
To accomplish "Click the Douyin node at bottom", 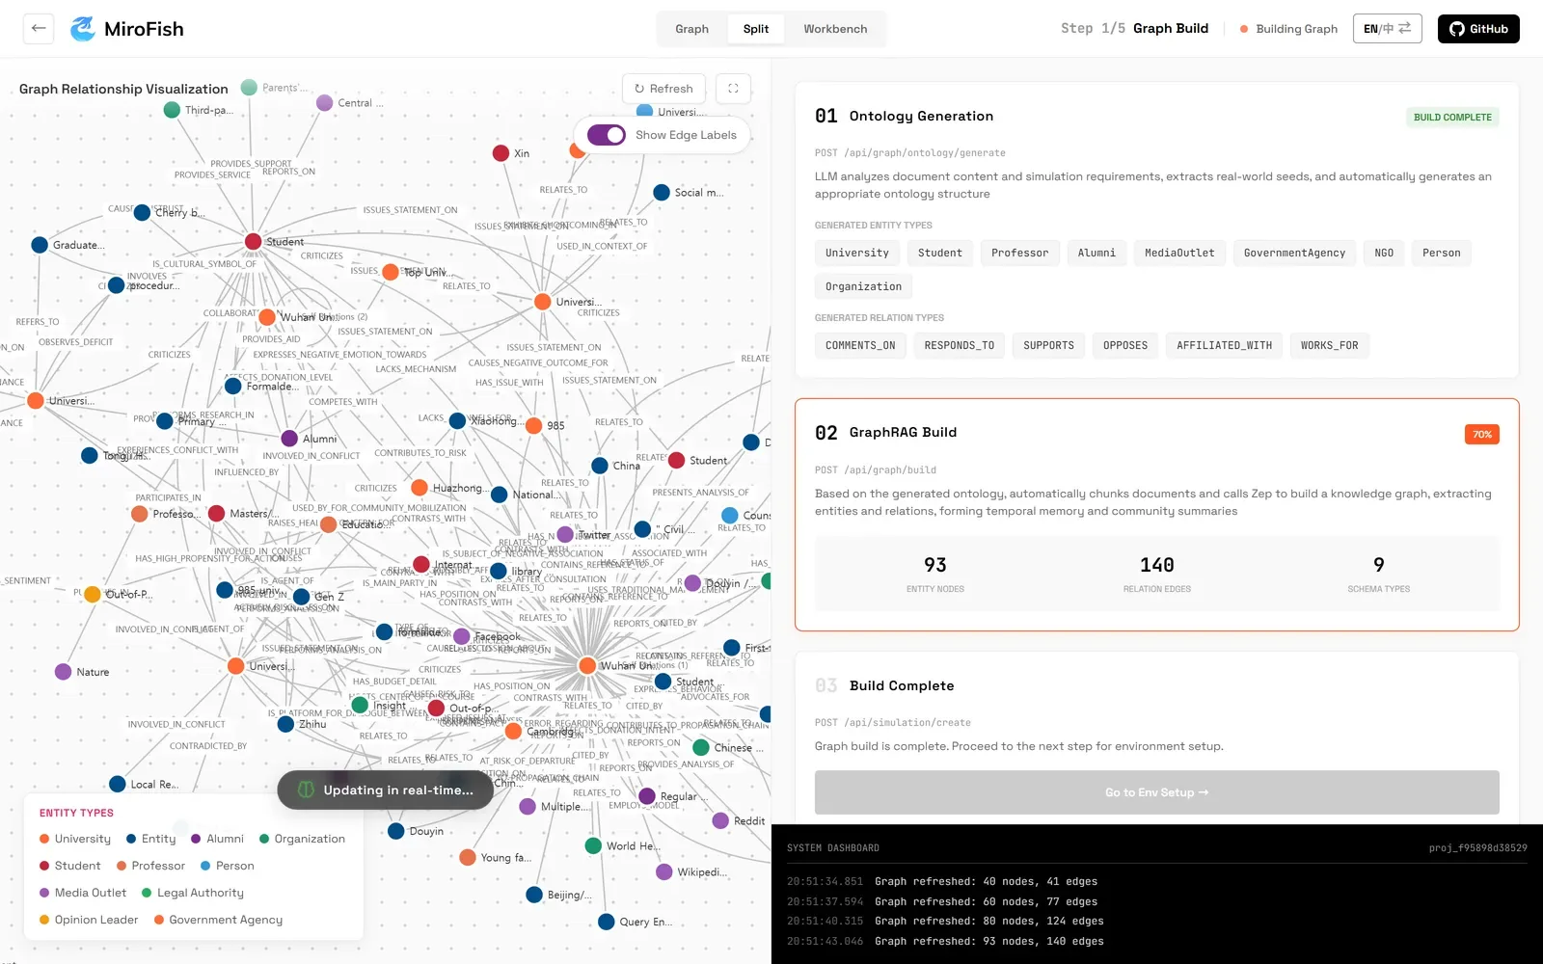I will [x=395, y=831].
